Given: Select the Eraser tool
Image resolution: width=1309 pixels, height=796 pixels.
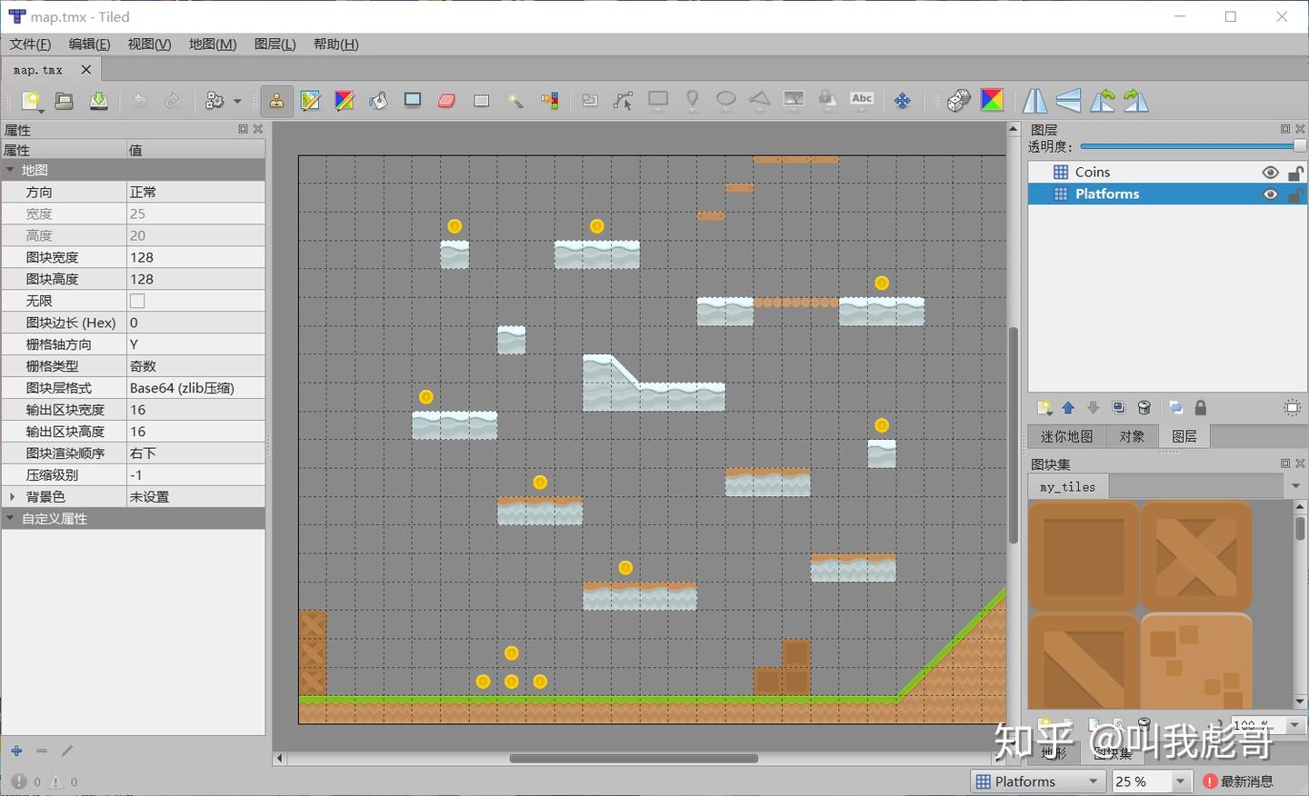Looking at the screenshot, I should 446,101.
